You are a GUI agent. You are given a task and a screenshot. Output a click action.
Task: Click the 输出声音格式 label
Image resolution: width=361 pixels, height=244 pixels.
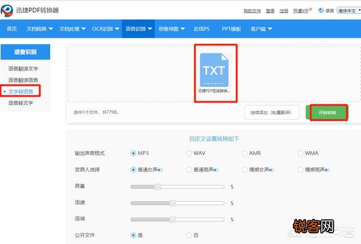point(90,153)
